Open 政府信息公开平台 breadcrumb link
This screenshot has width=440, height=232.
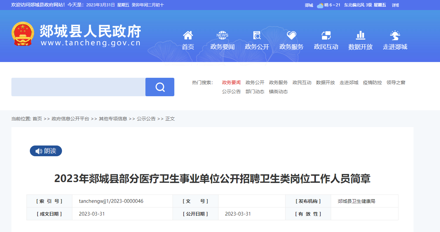click(70, 119)
